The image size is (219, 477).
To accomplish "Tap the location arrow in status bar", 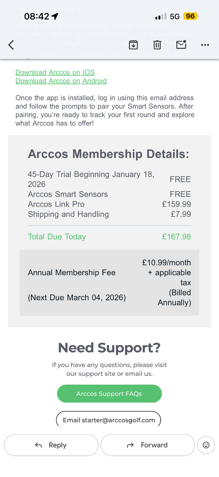I will 55,16.
